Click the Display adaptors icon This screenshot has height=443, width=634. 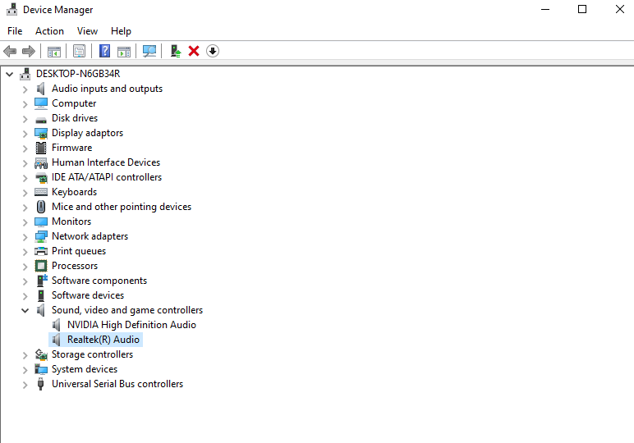pos(41,133)
